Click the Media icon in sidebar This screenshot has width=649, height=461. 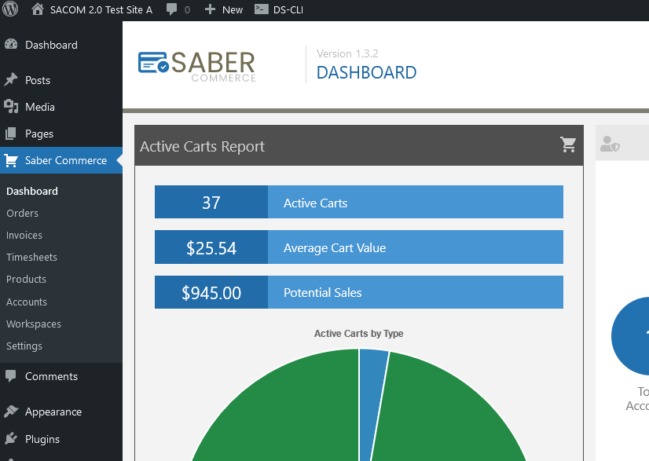click(11, 106)
